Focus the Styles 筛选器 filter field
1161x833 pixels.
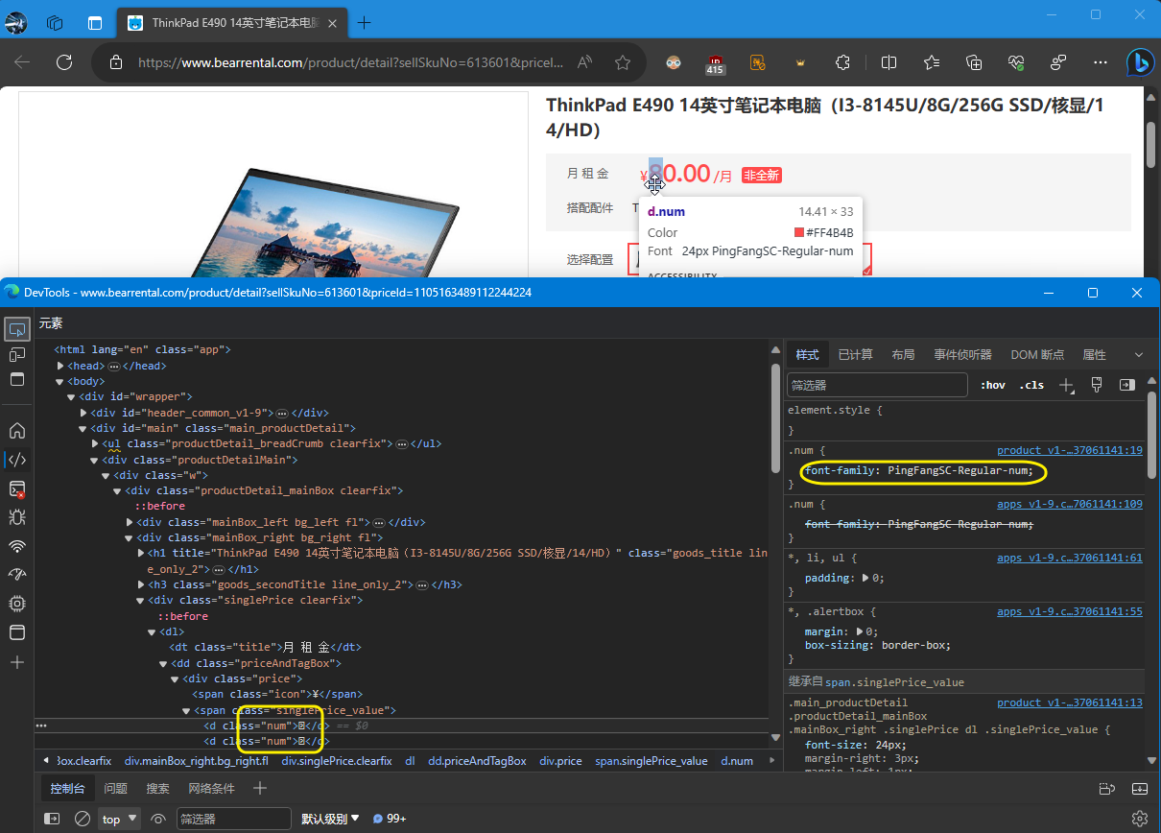coord(877,385)
